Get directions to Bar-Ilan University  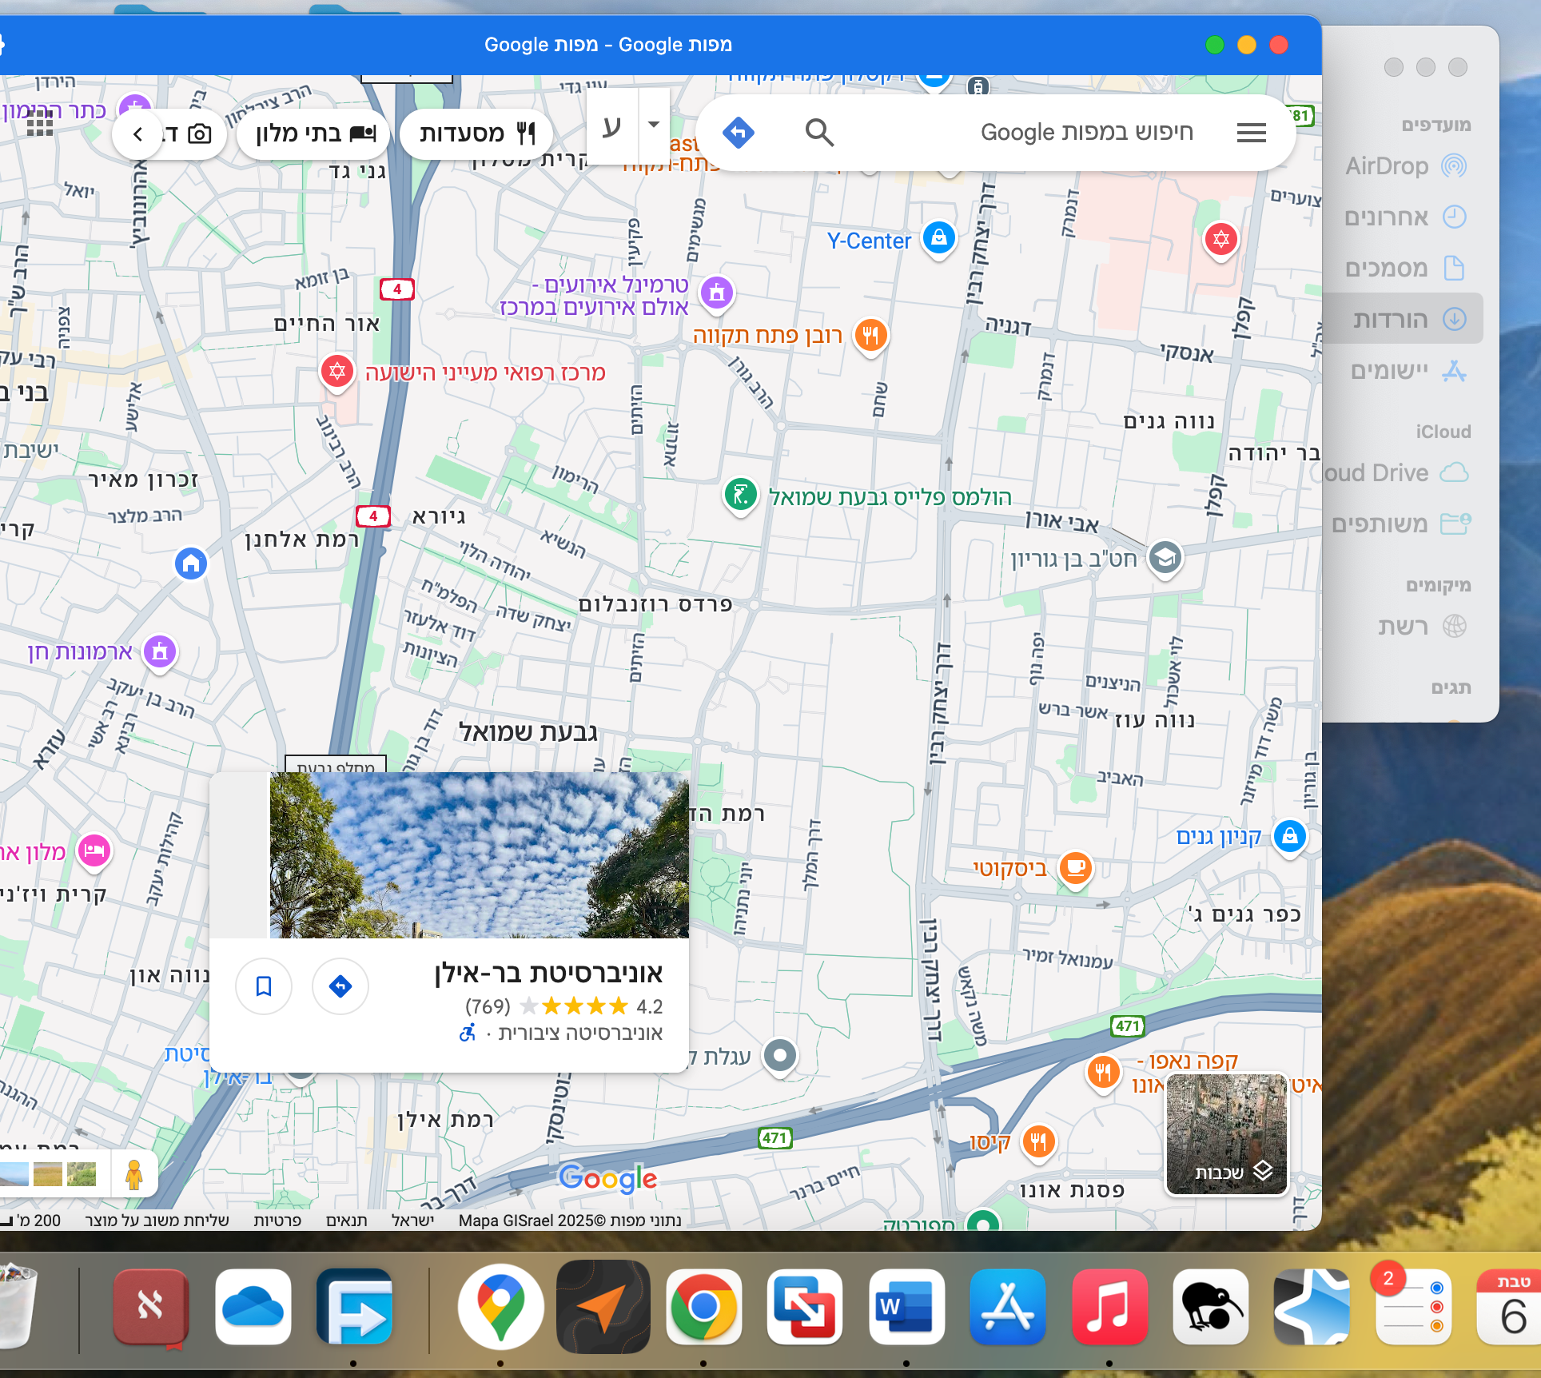(340, 986)
